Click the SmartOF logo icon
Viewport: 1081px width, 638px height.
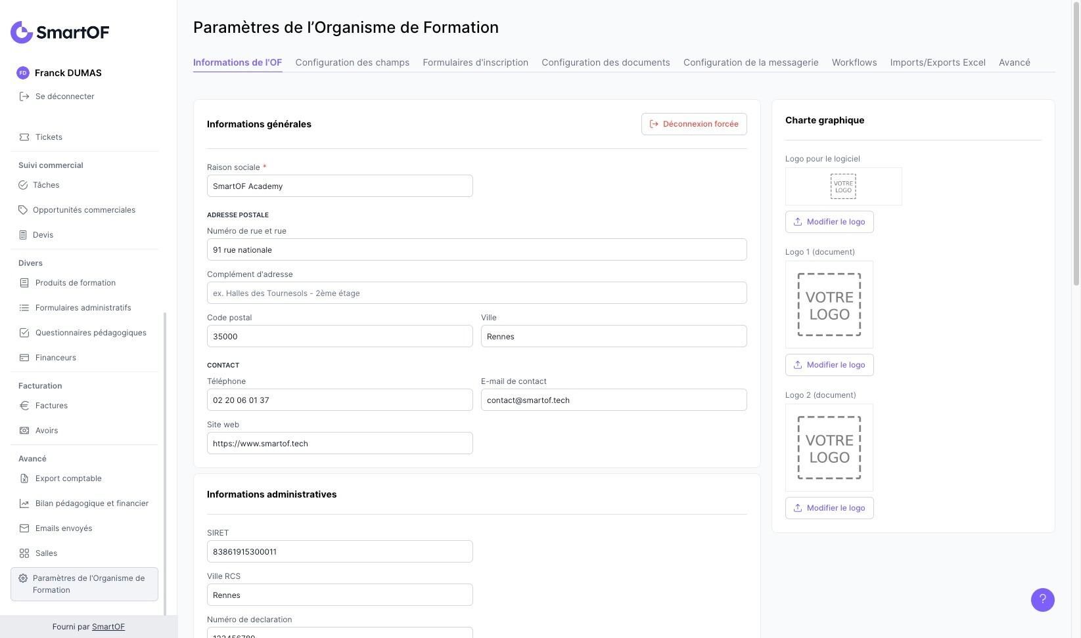click(22, 32)
